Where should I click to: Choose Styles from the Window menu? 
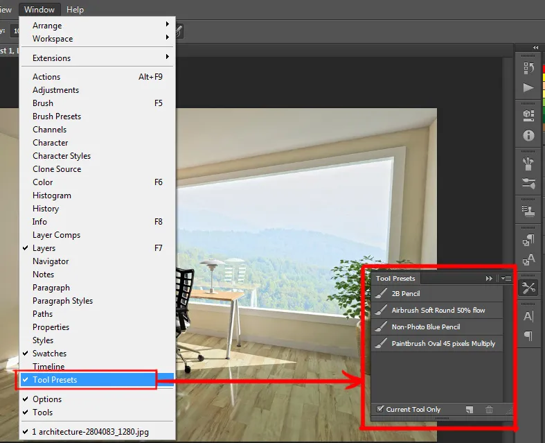click(98, 340)
